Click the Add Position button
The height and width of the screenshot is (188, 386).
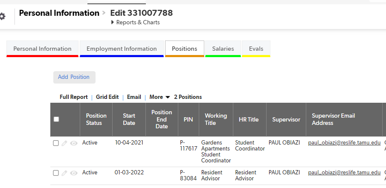[74, 77]
